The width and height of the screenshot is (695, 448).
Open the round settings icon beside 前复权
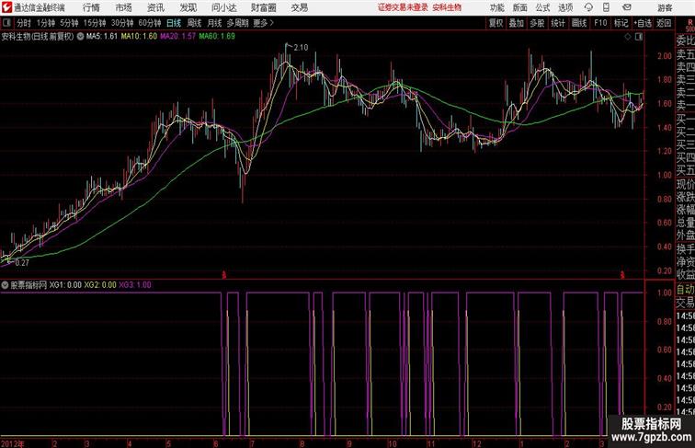pos(80,37)
